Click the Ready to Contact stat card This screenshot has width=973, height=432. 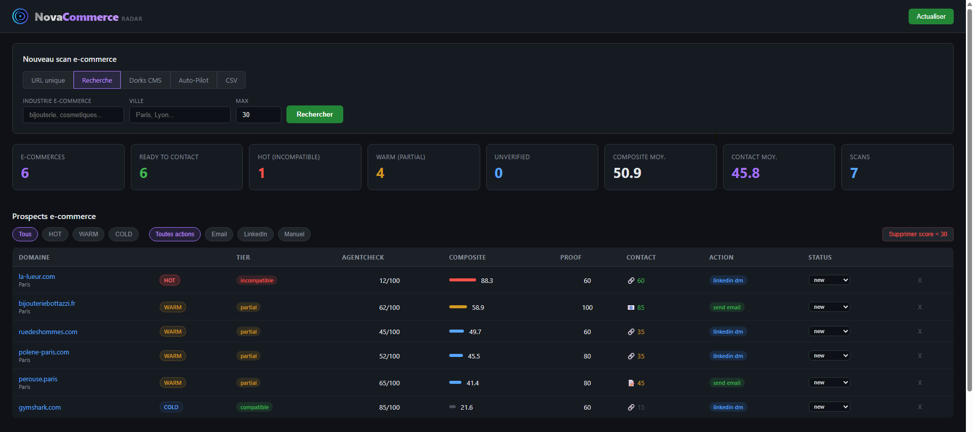[187, 167]
